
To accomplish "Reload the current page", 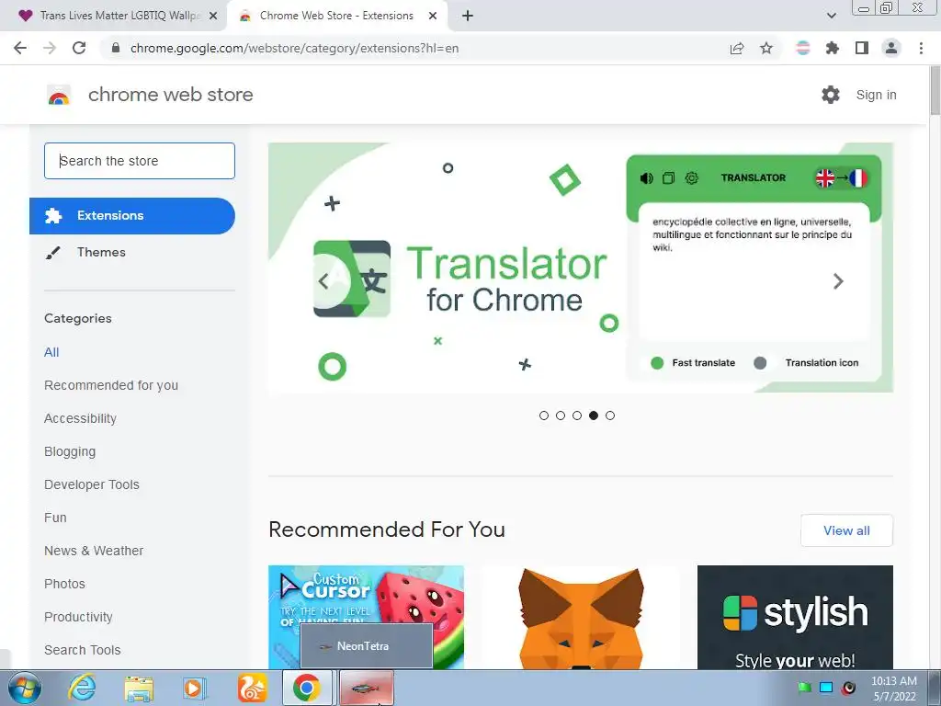I will (79, 48).
